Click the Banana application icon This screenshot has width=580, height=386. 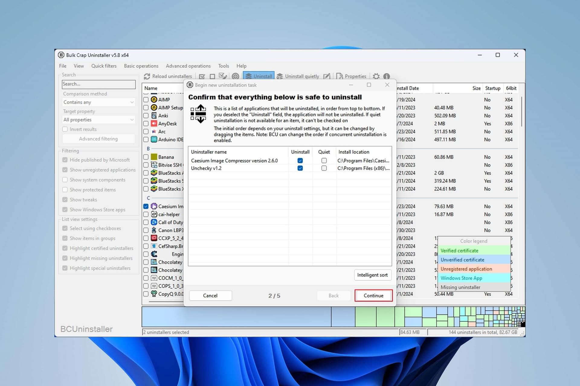point(154,157)
